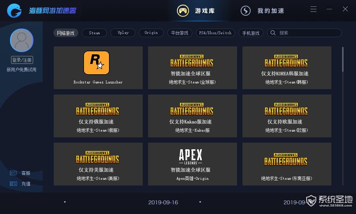Open the 游戏库 game library tab
The image size is (356, 214).
pyautogui.click(x=196, y=11)
